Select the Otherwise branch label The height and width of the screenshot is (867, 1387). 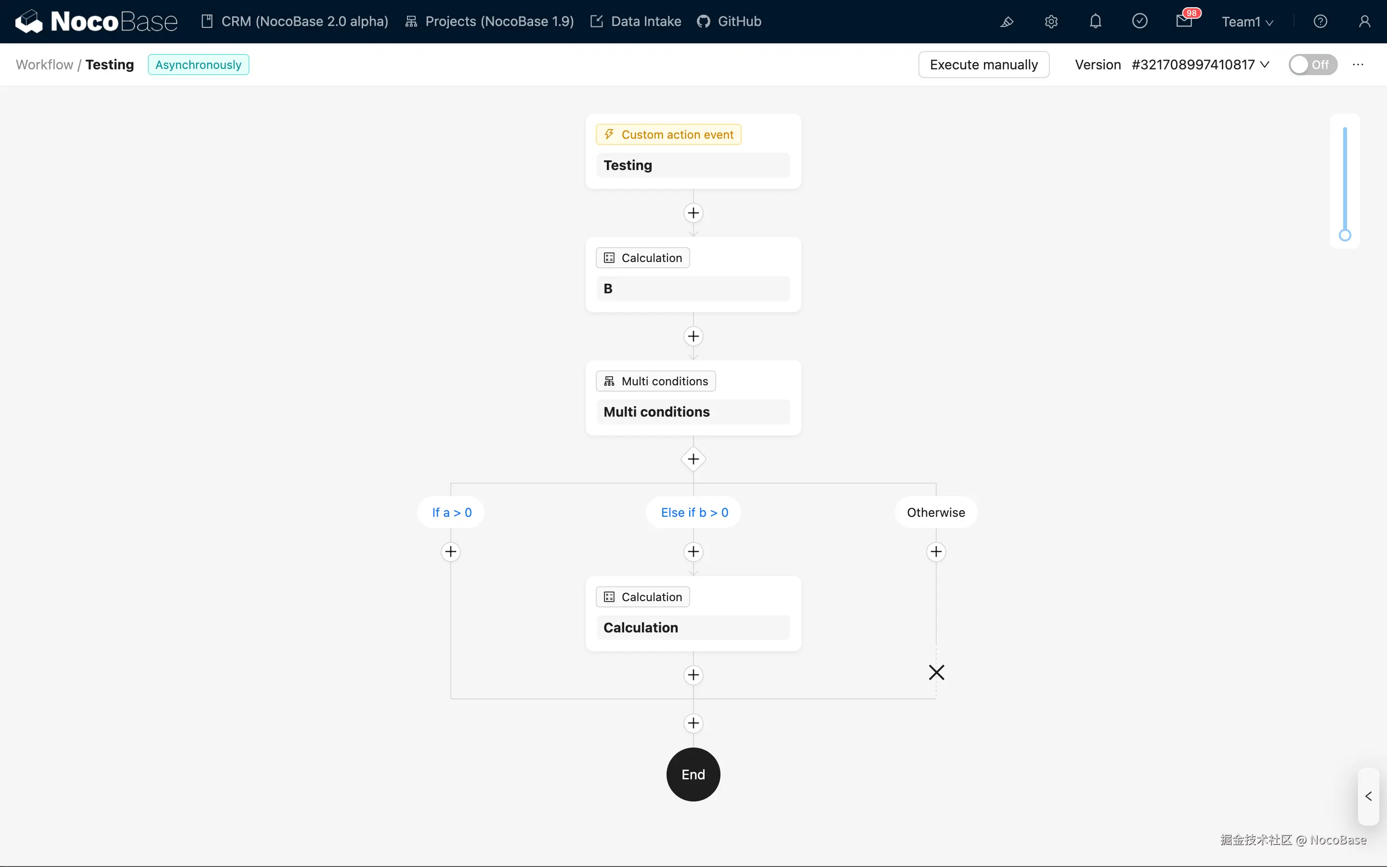tap(936, 512)
